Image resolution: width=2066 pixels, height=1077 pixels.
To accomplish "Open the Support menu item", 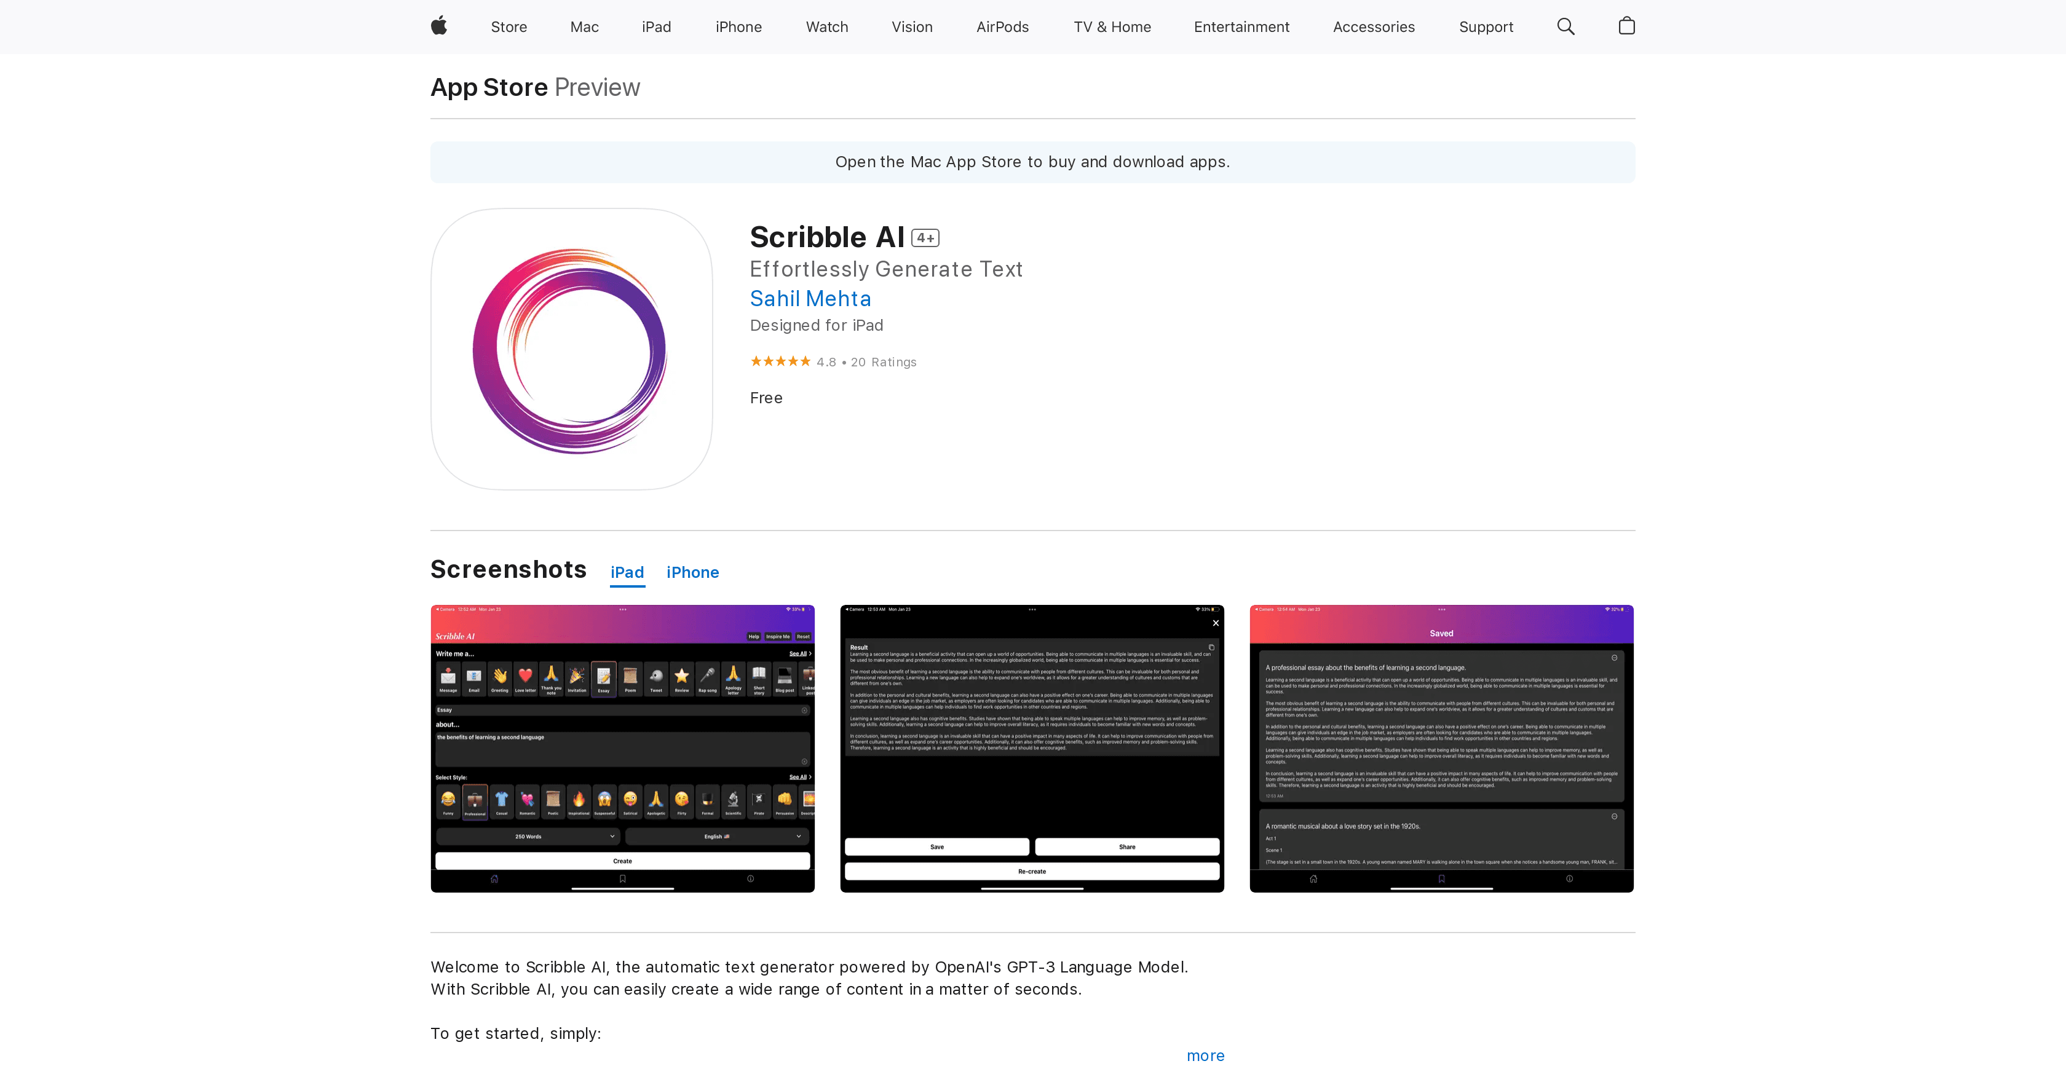I will pyautogui.click(x=1486, y=26).
